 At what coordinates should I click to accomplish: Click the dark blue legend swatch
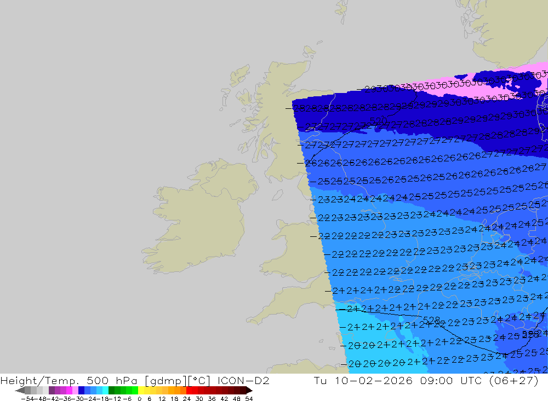(x=81, y=390)
